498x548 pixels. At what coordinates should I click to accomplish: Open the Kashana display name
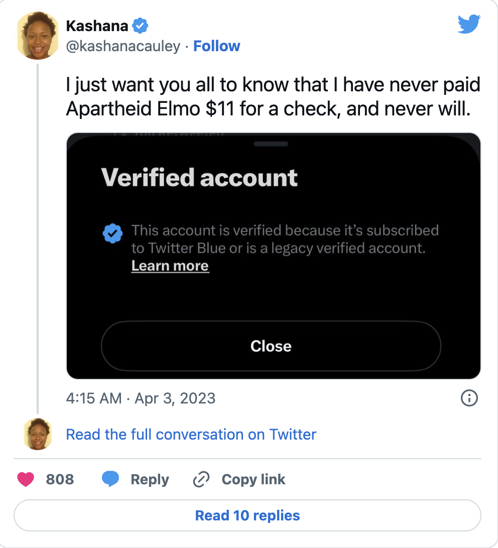coord(97,25)
